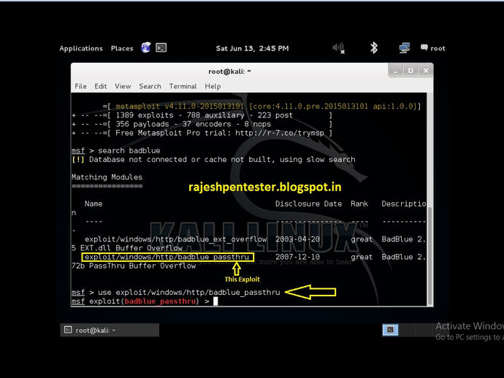Open the Terminal menu
504x378 pixels.
click(x=183, y=86)
